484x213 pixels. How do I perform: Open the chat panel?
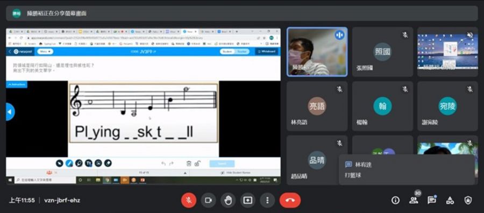pos(431,200)
